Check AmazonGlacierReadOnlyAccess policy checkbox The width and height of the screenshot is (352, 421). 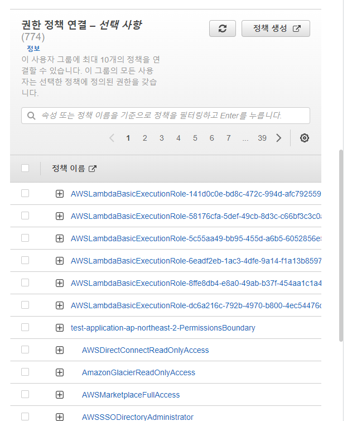coord(25,372)
